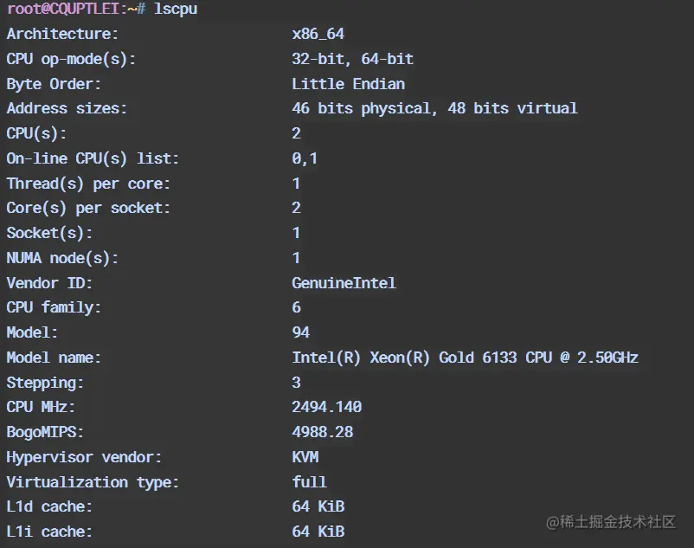694x548 pixels.
Task: Click the Stepping label
Action: pyautogui.click(x=45, y=383)
